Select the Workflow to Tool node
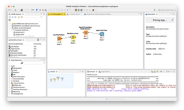Screen dimensions: 184x110 point(73,37)
